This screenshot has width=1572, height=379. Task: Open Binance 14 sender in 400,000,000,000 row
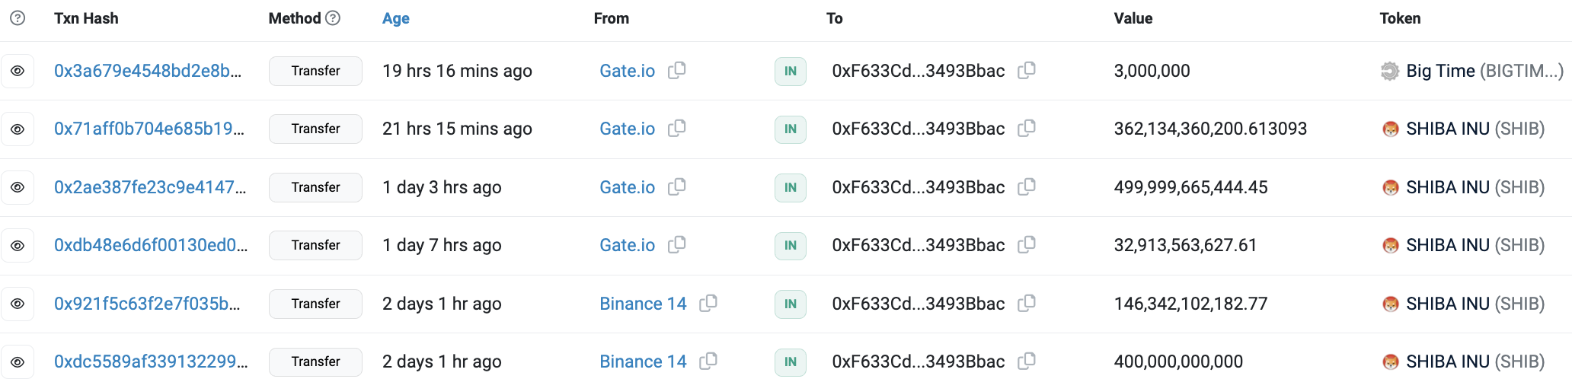643,361
